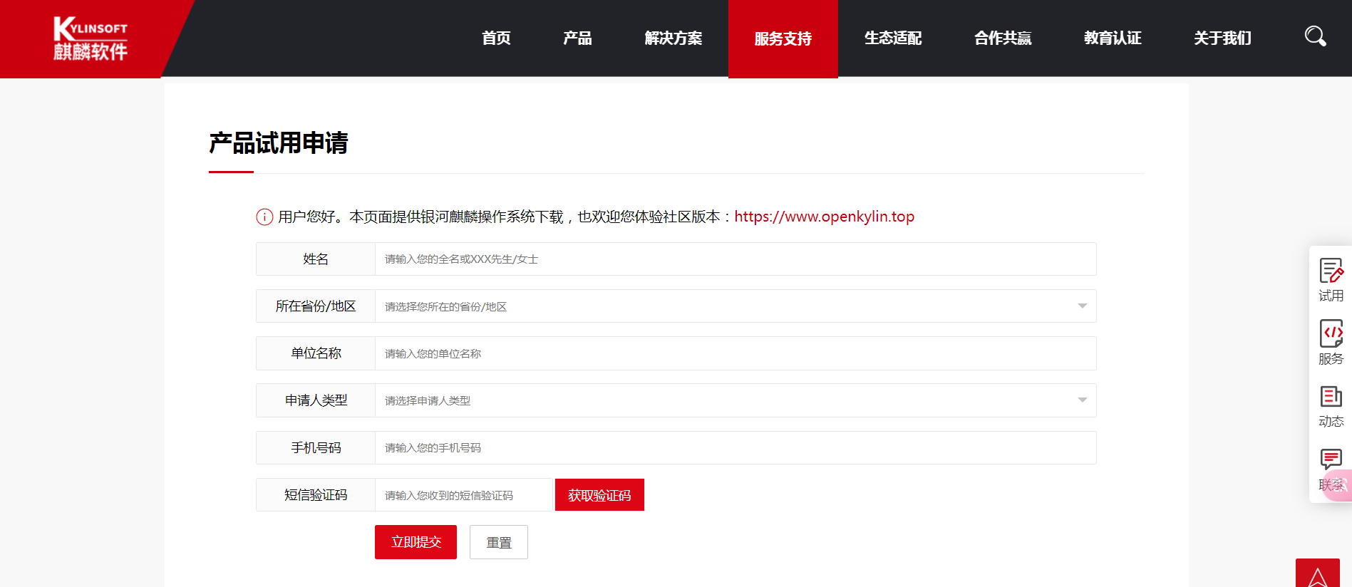Click the 手机号码 field label
1352x587 pixels.
tap(316, 447)
